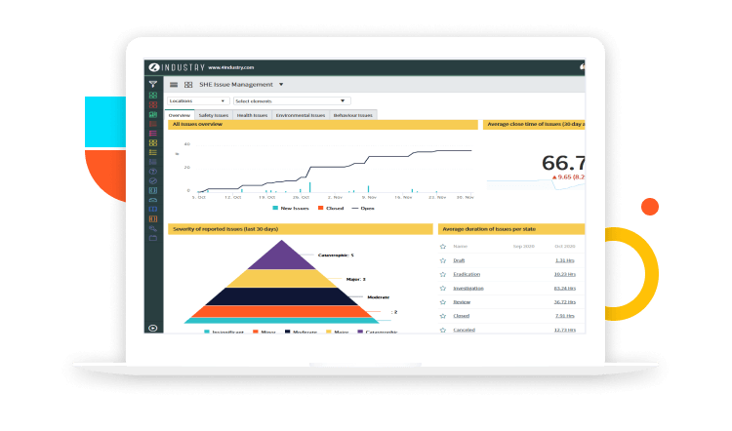
Task: Open the Investigation state link
Action: pyautogui.click(x=468, y=289)
